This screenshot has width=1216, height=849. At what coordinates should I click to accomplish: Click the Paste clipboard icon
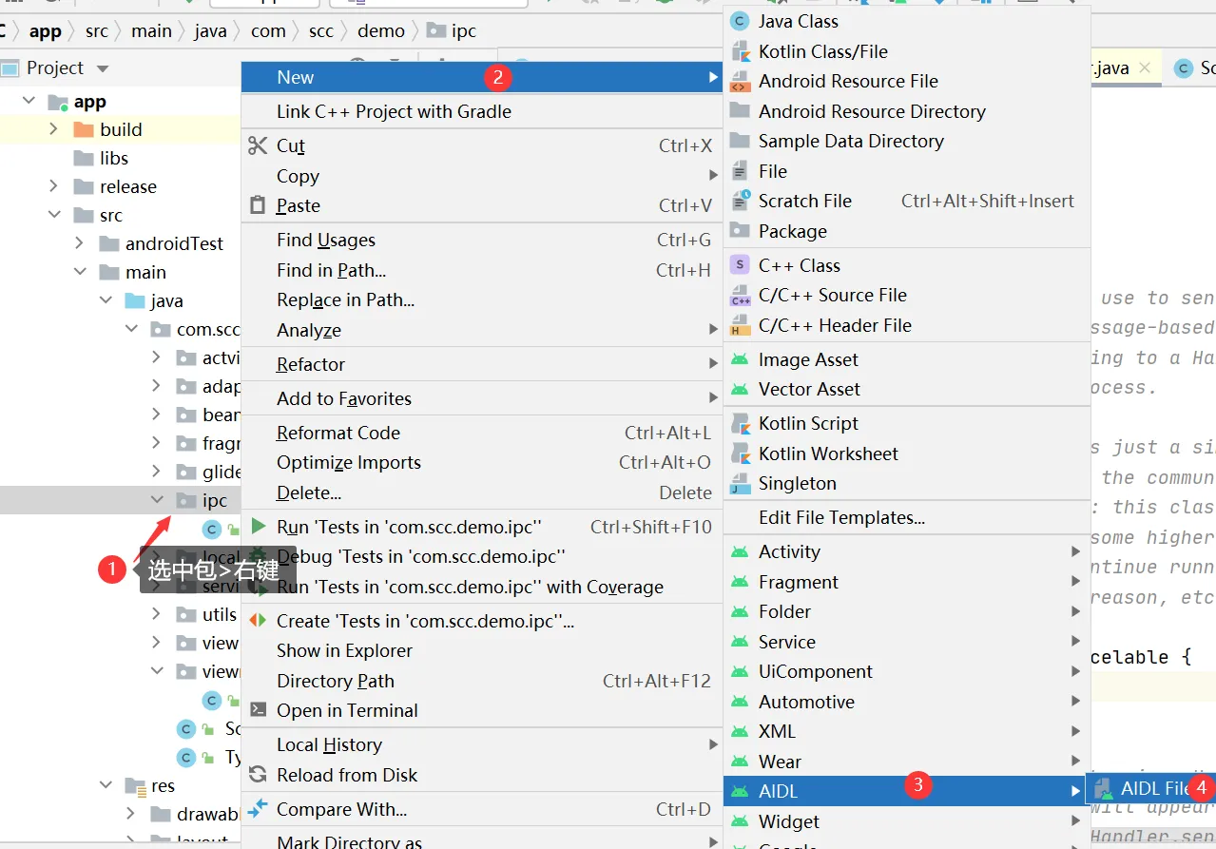point(258,205)
